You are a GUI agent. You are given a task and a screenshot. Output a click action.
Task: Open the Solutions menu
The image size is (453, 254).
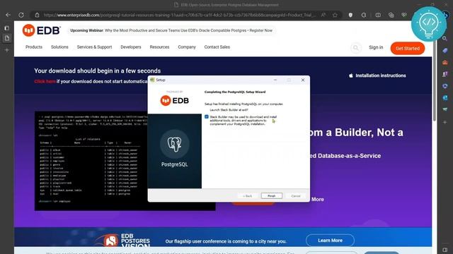tap(59, 47)
